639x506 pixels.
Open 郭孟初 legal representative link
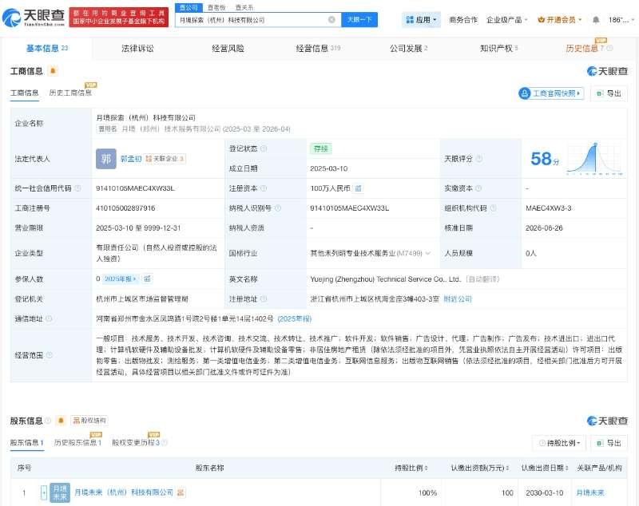(131, 158)
